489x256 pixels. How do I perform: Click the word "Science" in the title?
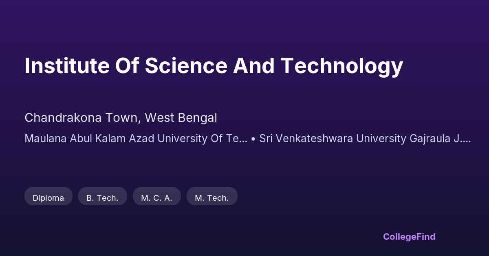[x=187, y=66]
